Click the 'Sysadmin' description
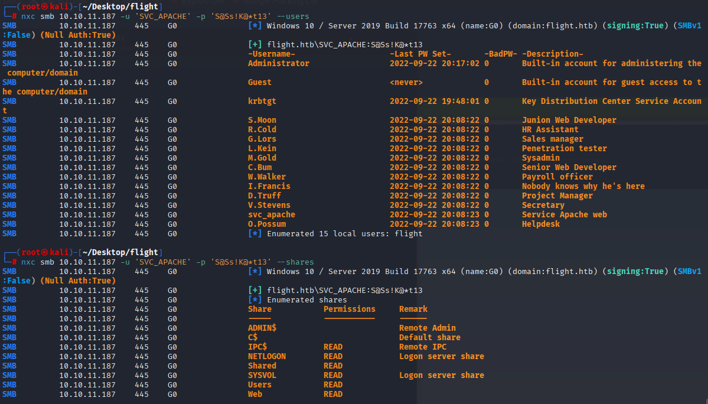Image resolution: width=708 pixels, height=404 pixels. click(541, 158)
